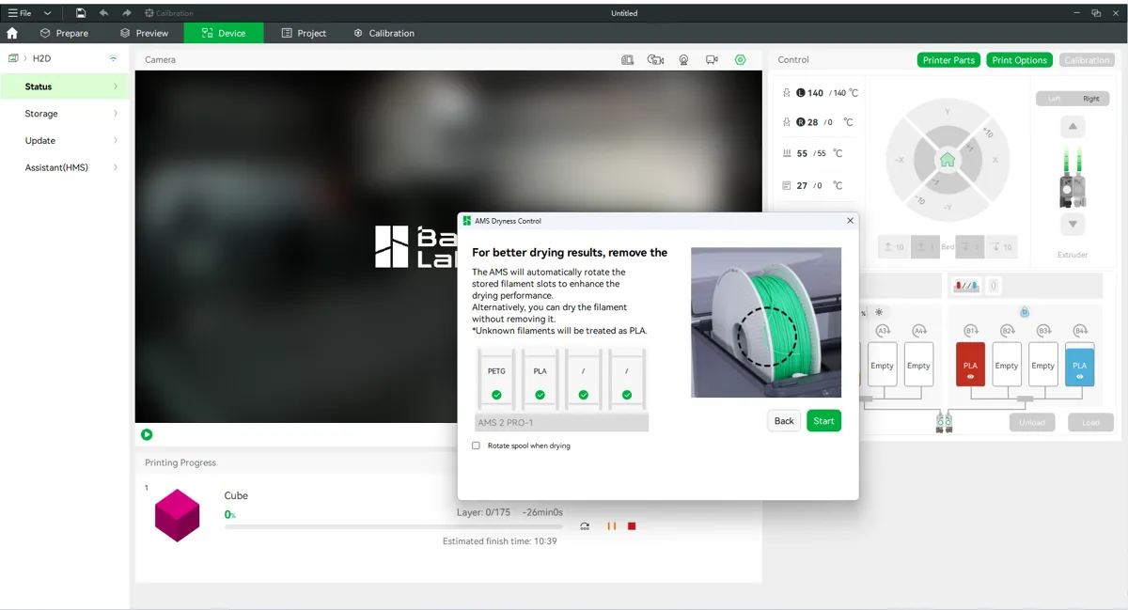
Task: Open the File menu dropdown arrow
Action: [x=47, y=13]
